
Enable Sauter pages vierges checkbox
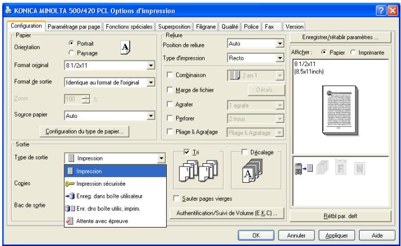coord(176,198)
